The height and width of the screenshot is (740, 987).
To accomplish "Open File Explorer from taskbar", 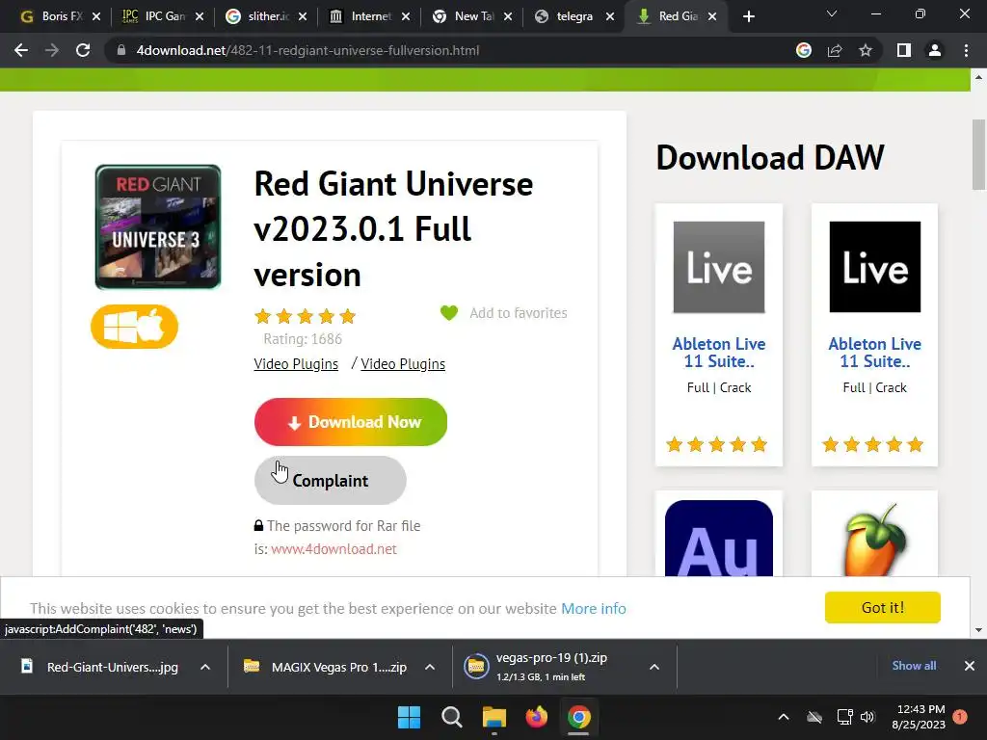I will pyautogui.click(x=494, y=717).
